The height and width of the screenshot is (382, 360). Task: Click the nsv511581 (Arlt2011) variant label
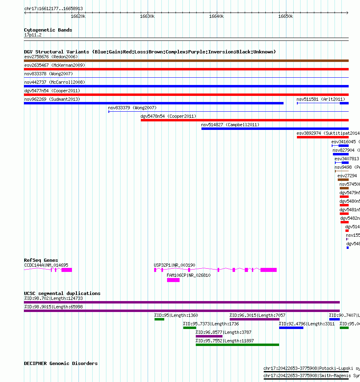pos(321,99)
